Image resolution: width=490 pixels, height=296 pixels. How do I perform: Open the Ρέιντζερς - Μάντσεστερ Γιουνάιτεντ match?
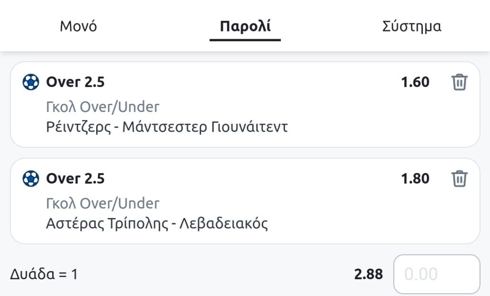[x=167, y=127]
